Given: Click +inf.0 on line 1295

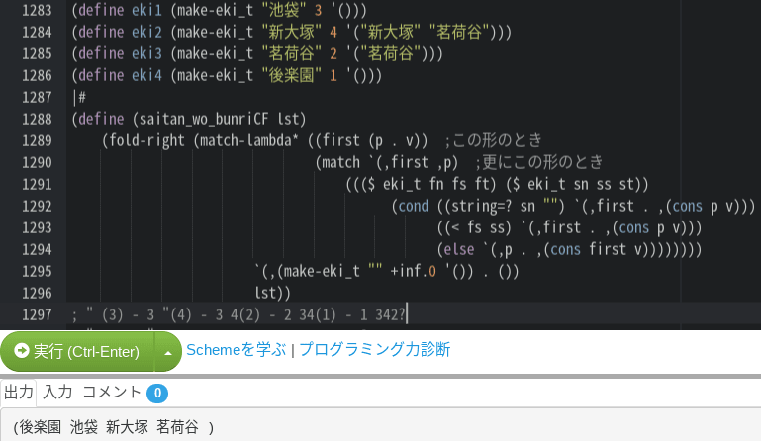Looking at the screenshot, I should tap(413, 271).
